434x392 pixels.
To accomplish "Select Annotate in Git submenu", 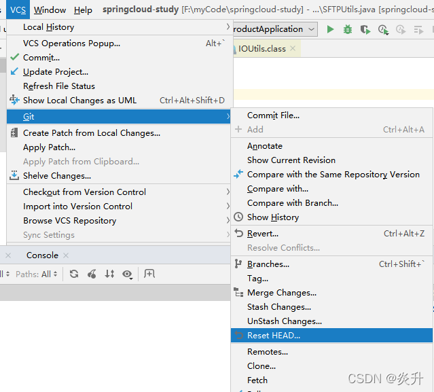I will click(331, 146).
